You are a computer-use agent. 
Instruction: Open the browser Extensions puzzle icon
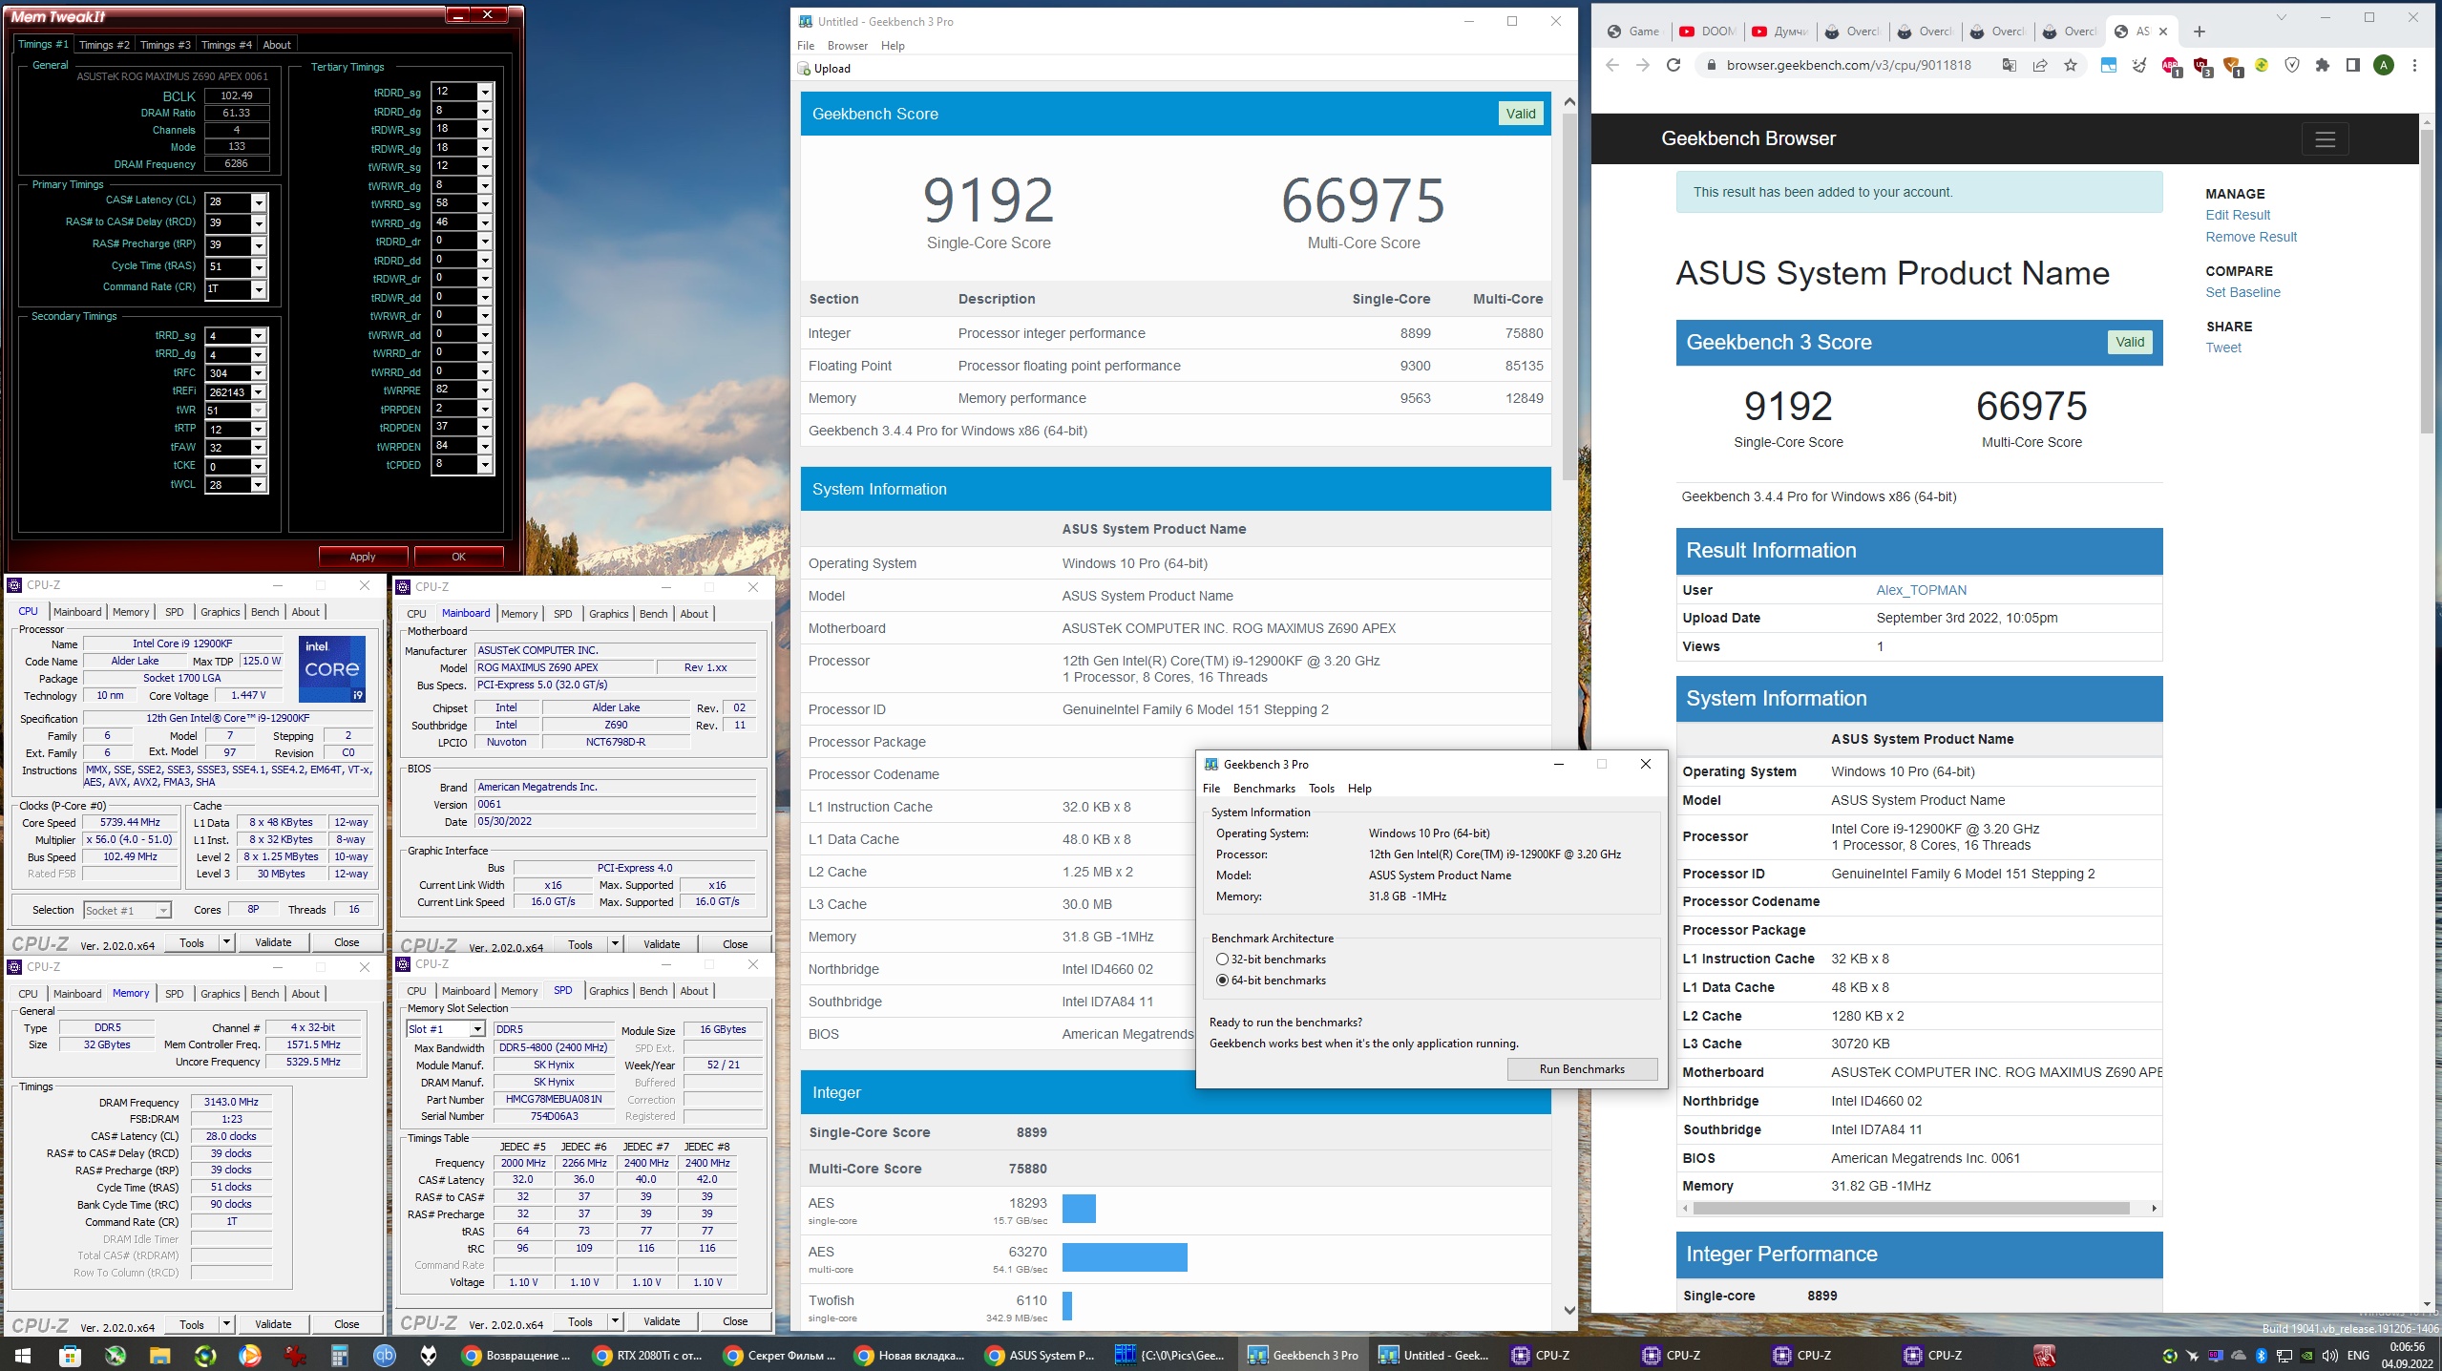click(x=2323, y=65)
